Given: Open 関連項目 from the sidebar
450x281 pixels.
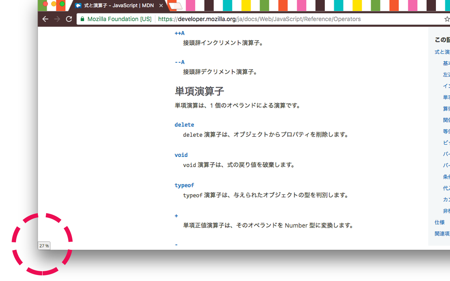Looking at the screenshot, I should click(442, 233).
